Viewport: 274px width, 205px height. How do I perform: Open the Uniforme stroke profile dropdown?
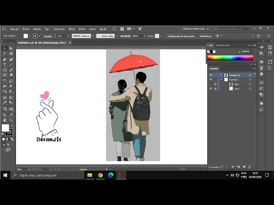(x=93, y=36)
